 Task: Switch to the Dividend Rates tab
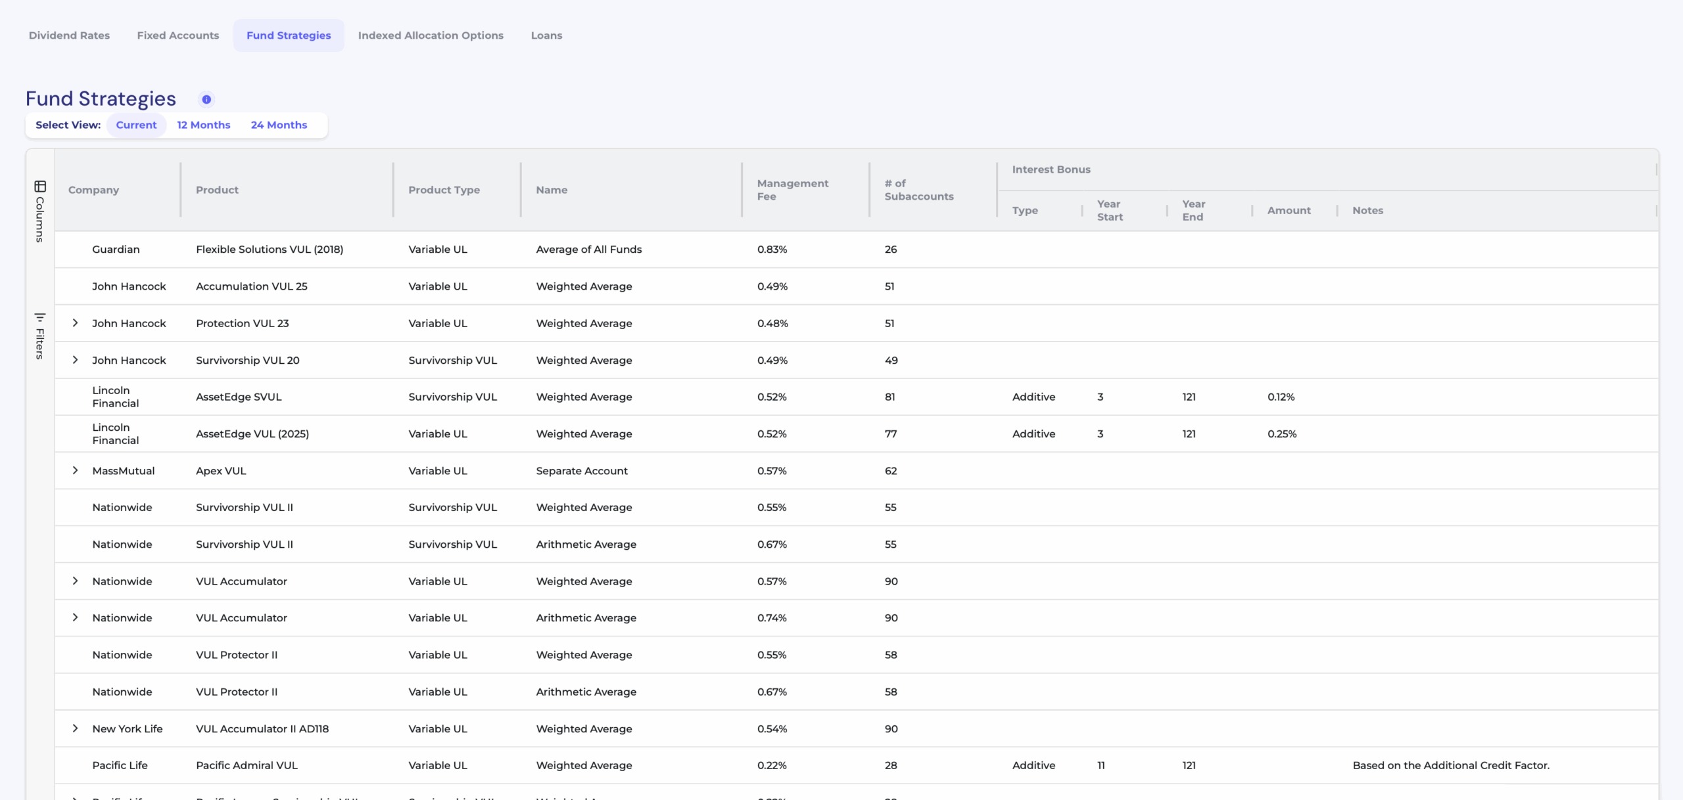pos(69,35)
